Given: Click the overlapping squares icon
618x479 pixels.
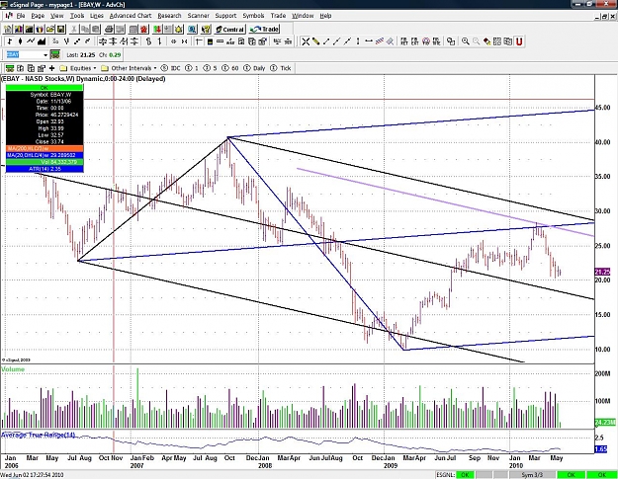Looking at the screenshot, I should pyautogui.click(x=451, y=41).
